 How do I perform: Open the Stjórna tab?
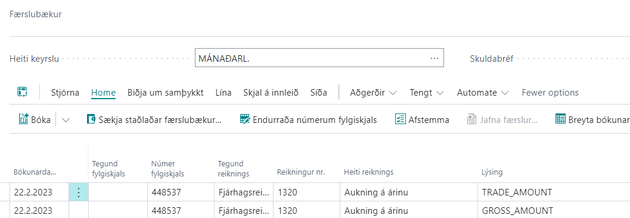(65, 93)
